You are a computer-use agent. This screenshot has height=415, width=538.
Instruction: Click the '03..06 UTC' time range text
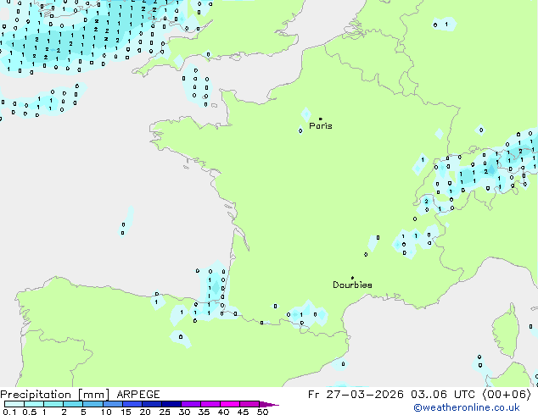pos(443,395)
